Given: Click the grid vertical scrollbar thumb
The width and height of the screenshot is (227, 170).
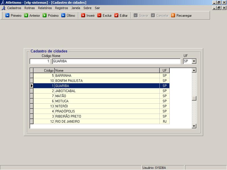Looking at the screenshot, I should (194, 98).
